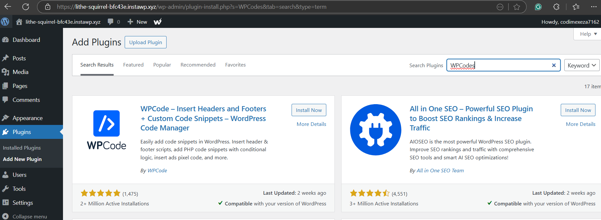This screenshot has width=601, height=220.
Task: Open WPCode author link
Action: click(x=157, y=170)
